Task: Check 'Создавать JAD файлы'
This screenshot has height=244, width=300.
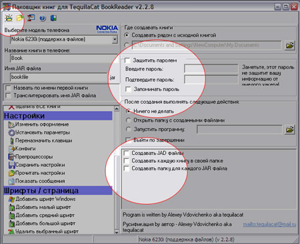Action: (126, 153)
